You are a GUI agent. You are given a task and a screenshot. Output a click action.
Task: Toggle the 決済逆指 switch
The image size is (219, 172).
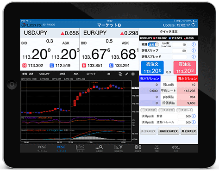pyautogui.click(x=167, y=110)
